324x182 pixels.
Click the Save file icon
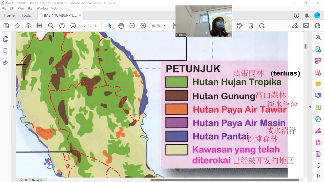click(6, 26)
